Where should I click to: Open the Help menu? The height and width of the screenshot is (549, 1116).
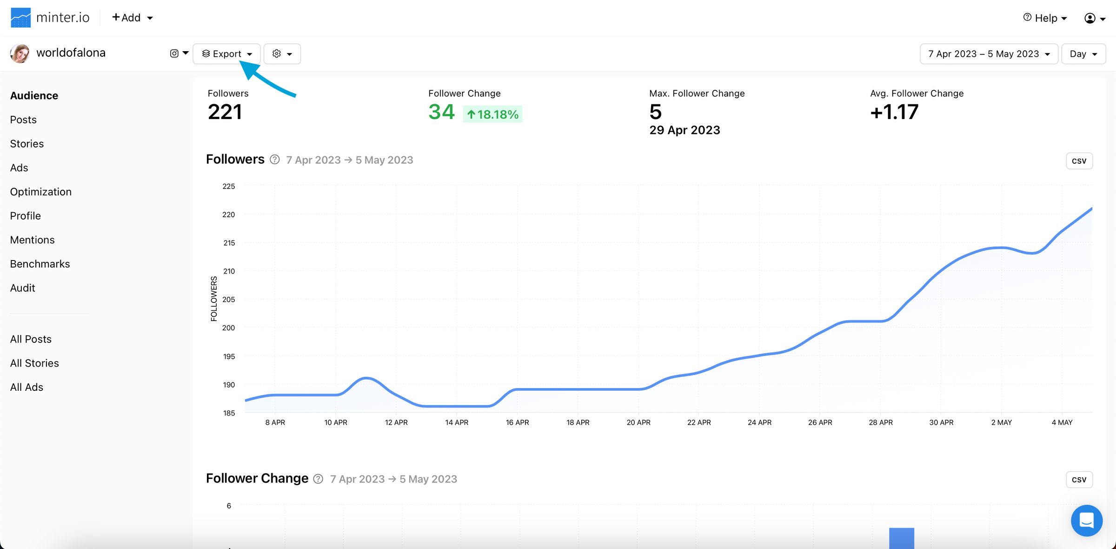click(1045, 18)
